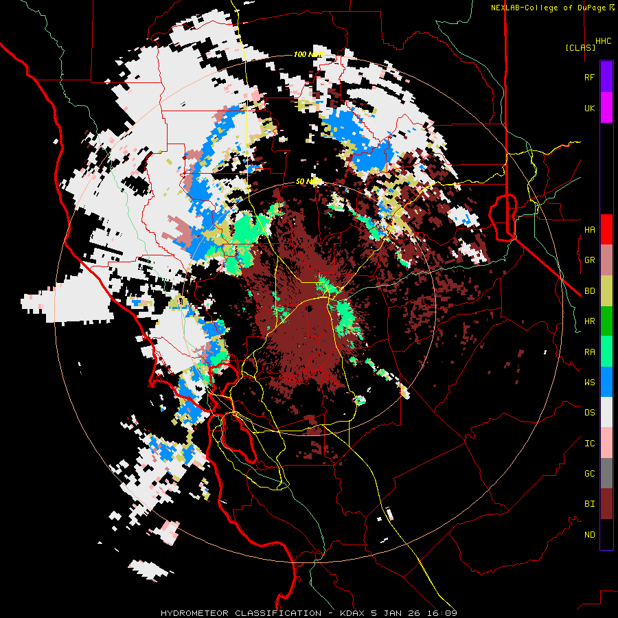
Task: Select the "BD" legend label text
Action: (589, 291)
